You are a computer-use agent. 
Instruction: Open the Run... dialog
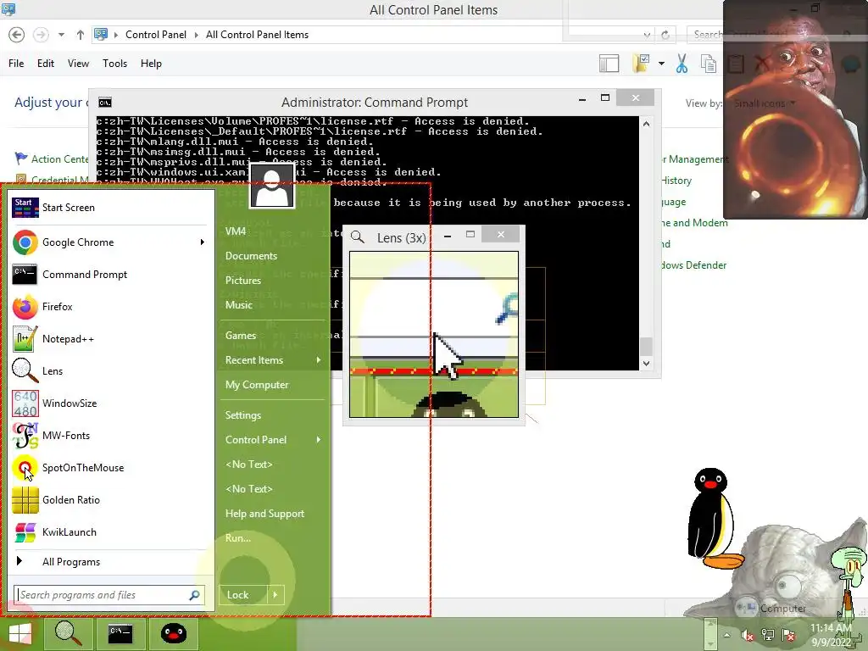tap(238, 538)
